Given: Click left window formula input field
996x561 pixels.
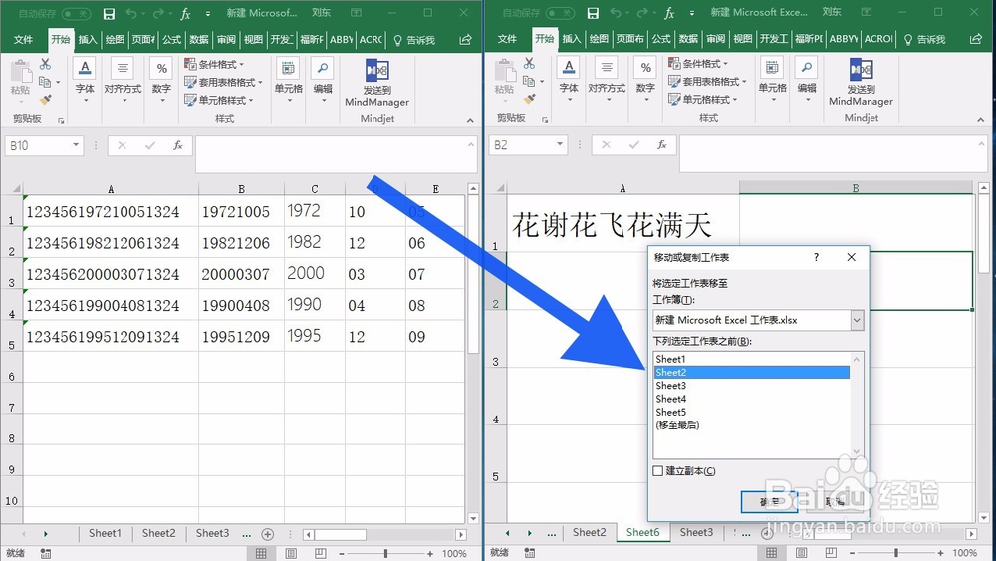Looking at the screenshot, I should 336,153.
